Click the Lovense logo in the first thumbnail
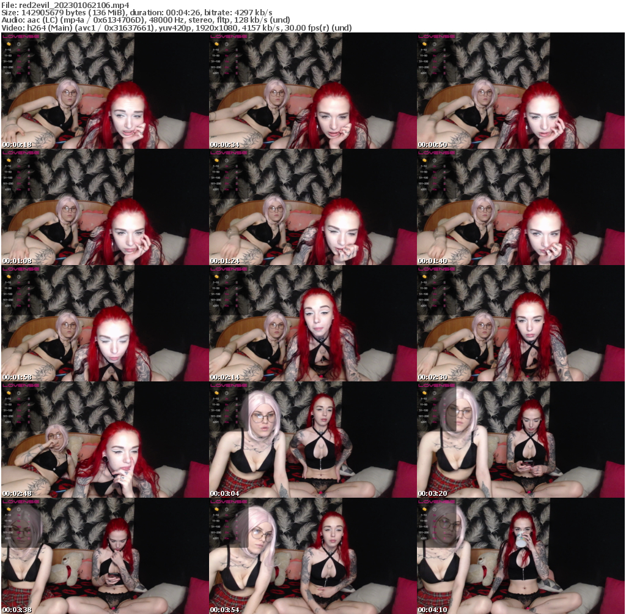The image size is (626, 614). point(21,37)
